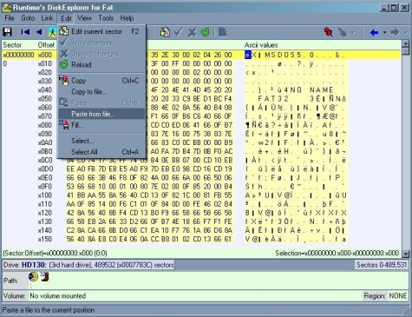412x317 pixels.
Task: Click the write changes checkmark toolbar icon
Action: pos(179,32)
